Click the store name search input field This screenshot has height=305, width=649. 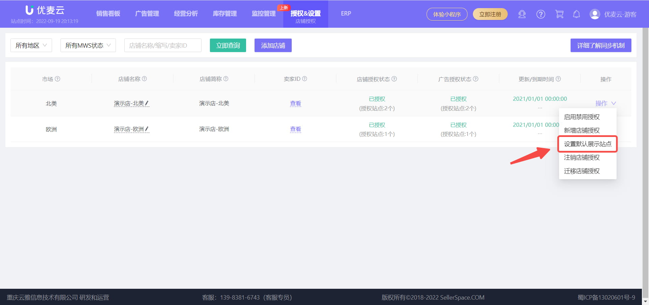click(163, 45)
